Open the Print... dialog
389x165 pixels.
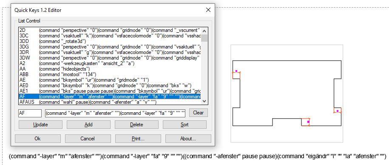(x=138, y=139)
